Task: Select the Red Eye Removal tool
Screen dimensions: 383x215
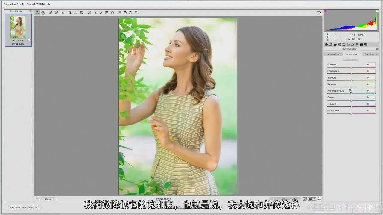Action: [x=95, y=13]
